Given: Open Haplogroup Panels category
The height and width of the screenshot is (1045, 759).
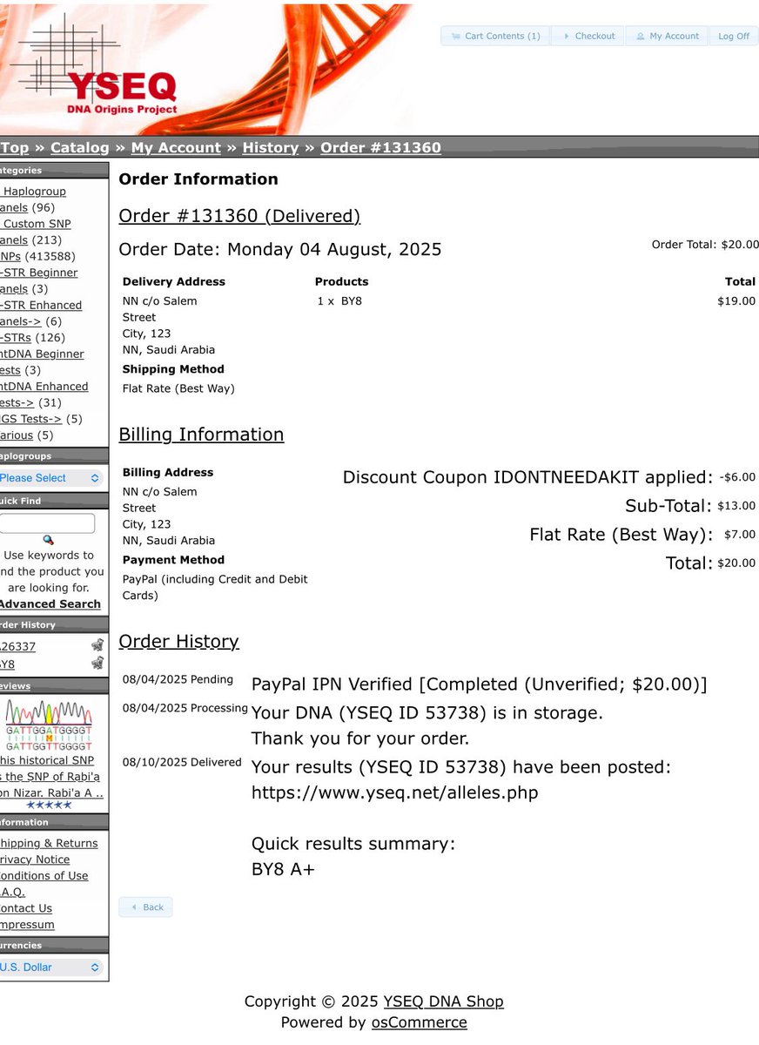Looking at the screenshot, I should [33, 199].
